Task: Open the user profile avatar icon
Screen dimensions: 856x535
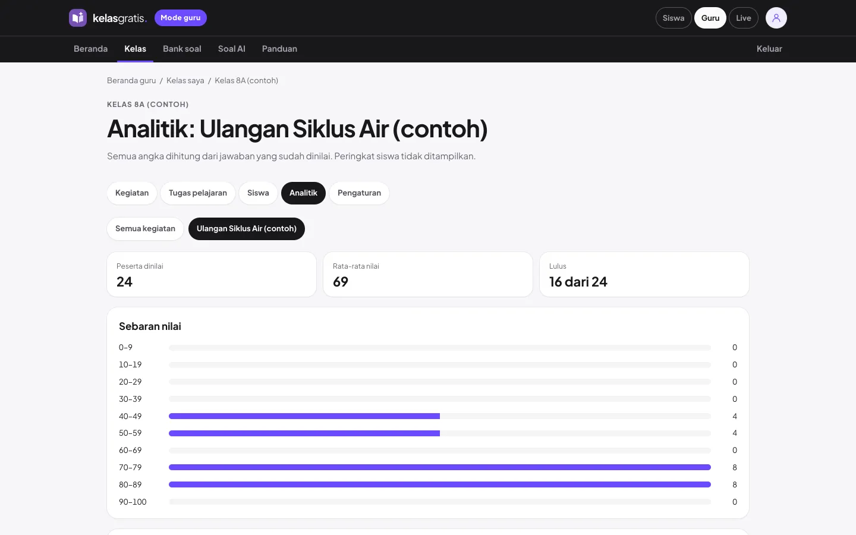Action: pyautogui.click(x=776, y=18)
